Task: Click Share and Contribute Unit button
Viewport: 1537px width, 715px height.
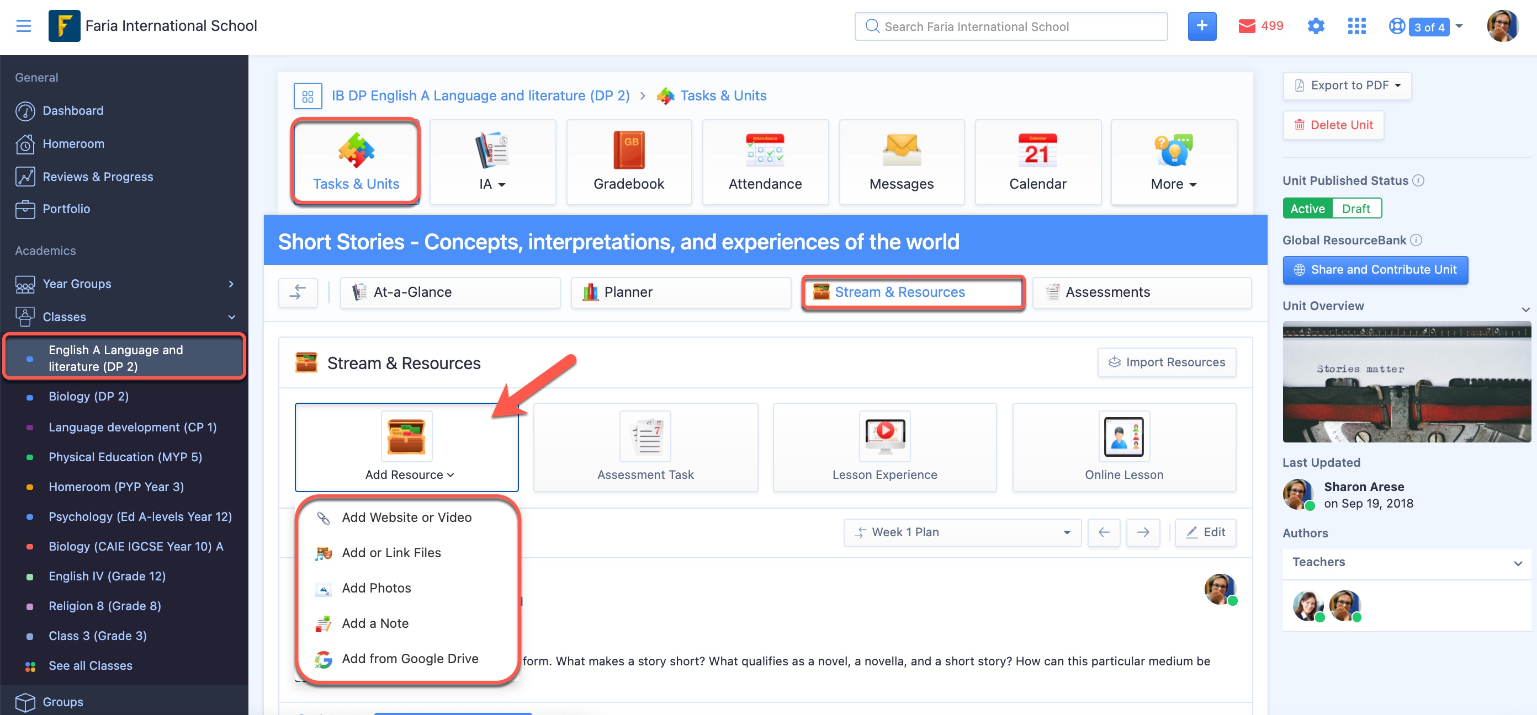Action: (x=1375, y=270)
